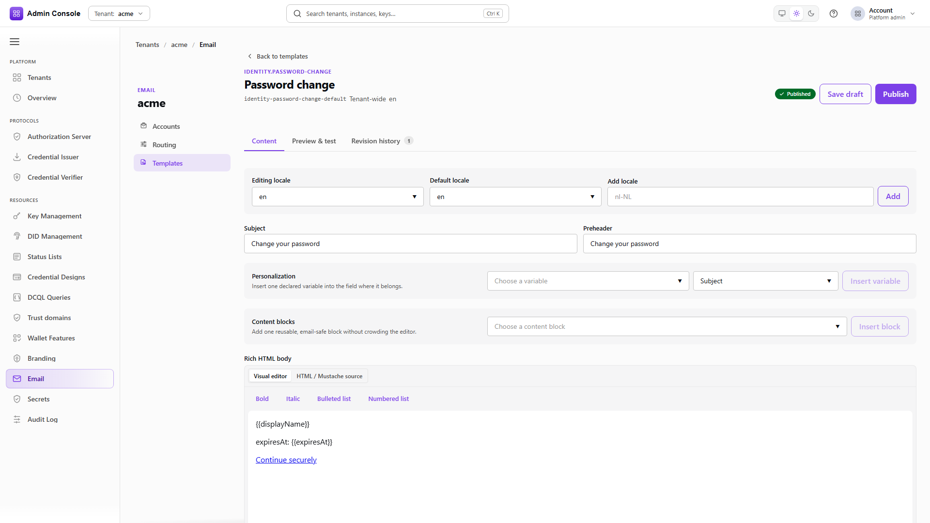Open the Choose a content block dropdown
930x523 pixels.
pos(667,326)
